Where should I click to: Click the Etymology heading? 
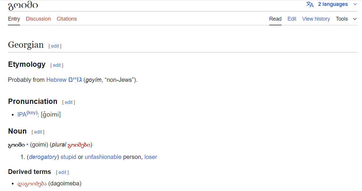(x=27, y=64)
